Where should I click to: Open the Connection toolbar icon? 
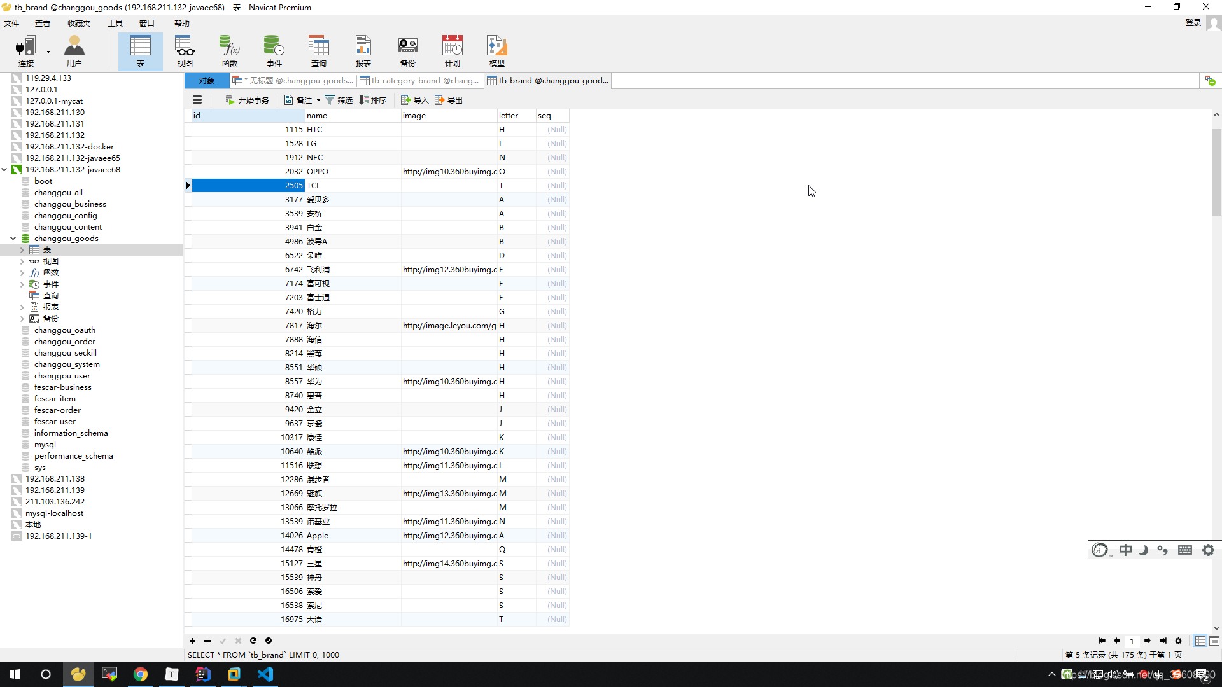26,51
